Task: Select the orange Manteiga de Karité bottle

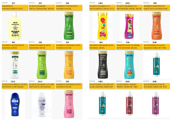Action: [x=157, y=26]
